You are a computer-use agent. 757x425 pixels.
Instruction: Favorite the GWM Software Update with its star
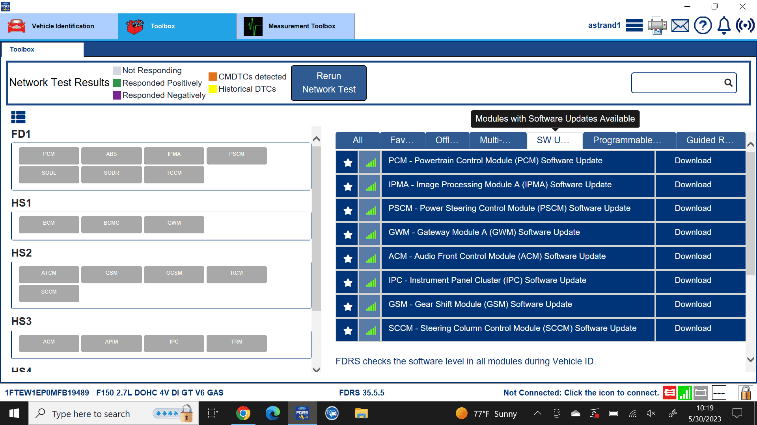pos(347,234)
